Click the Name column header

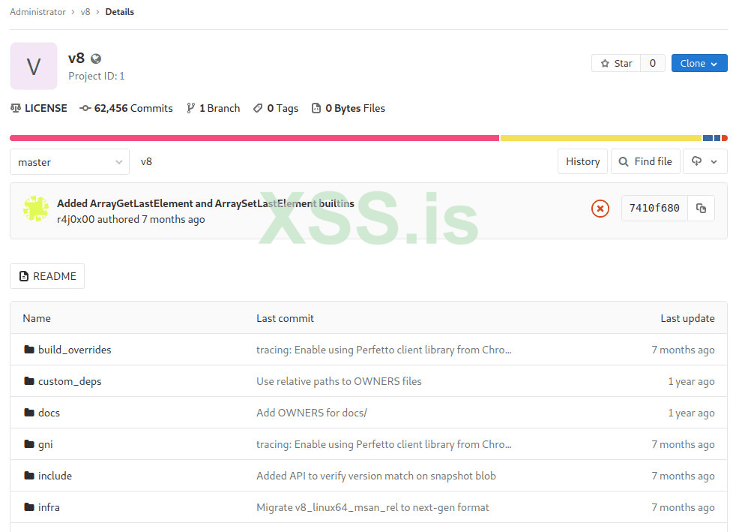[x=37, y=319]
